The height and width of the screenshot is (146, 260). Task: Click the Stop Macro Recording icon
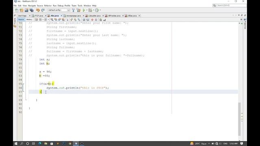pos(96,20)
